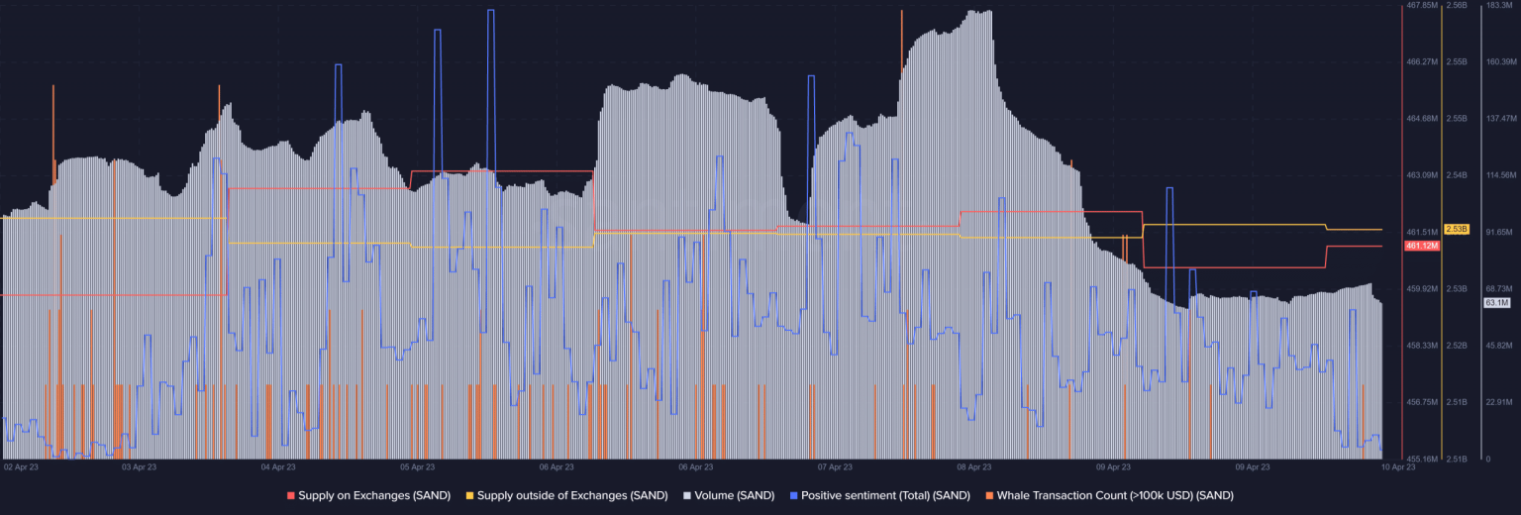Click the white Volume legend square
Viewport: 1521px width, 515px height.
[688, 495]
